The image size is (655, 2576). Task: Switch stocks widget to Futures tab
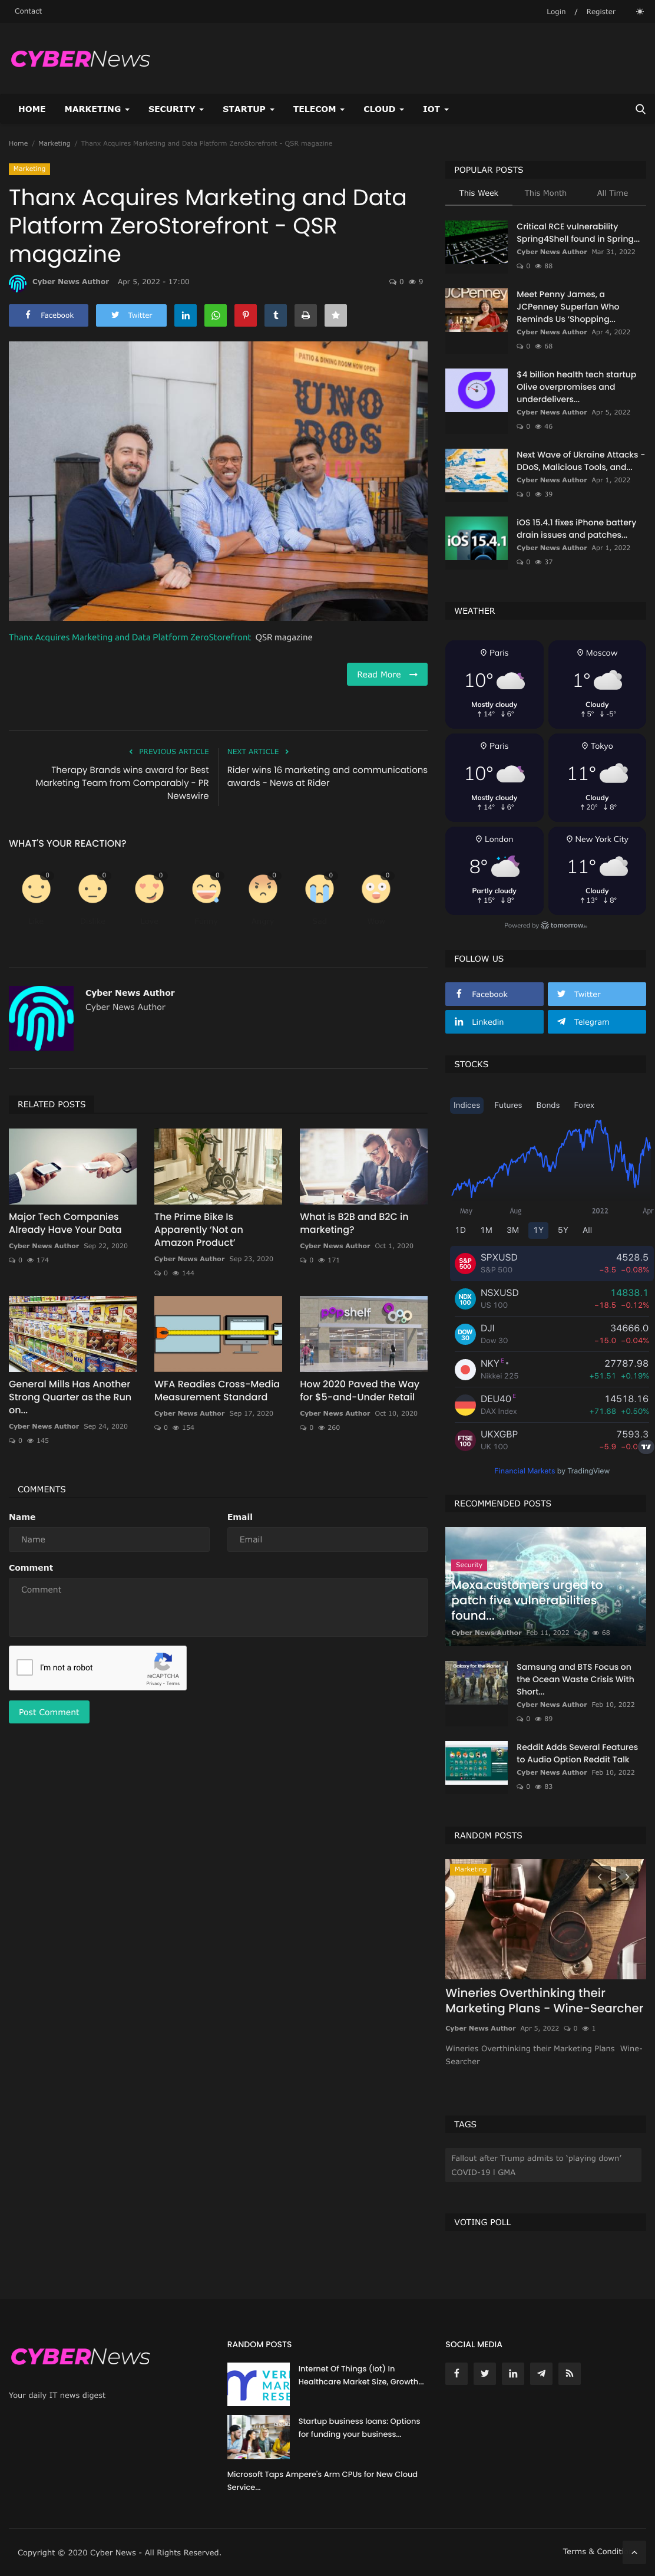point(508,1105)
